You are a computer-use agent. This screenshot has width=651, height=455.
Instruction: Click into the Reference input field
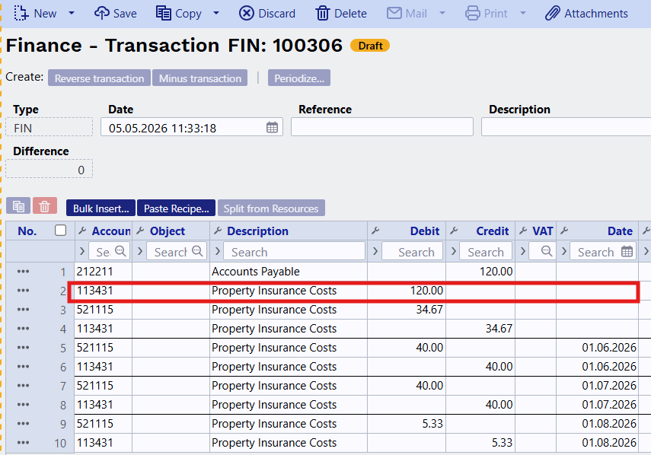pyautogui.click(x=382, y=127)
